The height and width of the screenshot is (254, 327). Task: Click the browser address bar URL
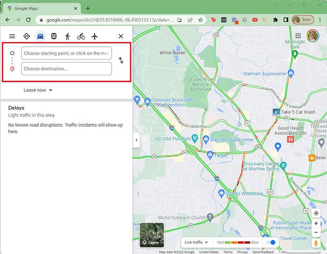click(x=110, y=20)
